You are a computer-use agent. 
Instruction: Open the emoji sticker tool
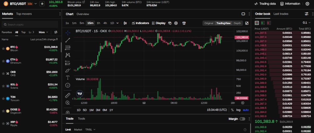tap(68, 85)
